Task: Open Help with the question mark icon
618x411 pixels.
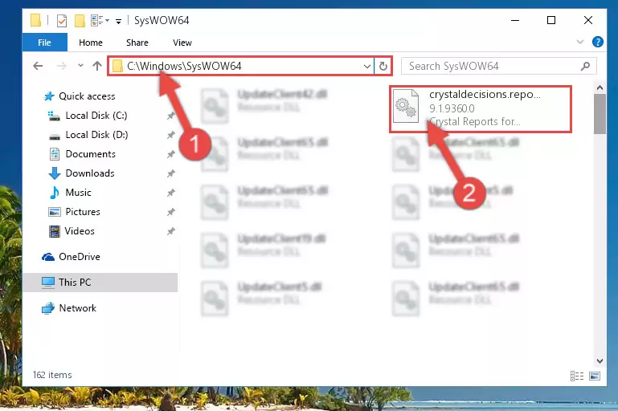Action: click(597, 42)
